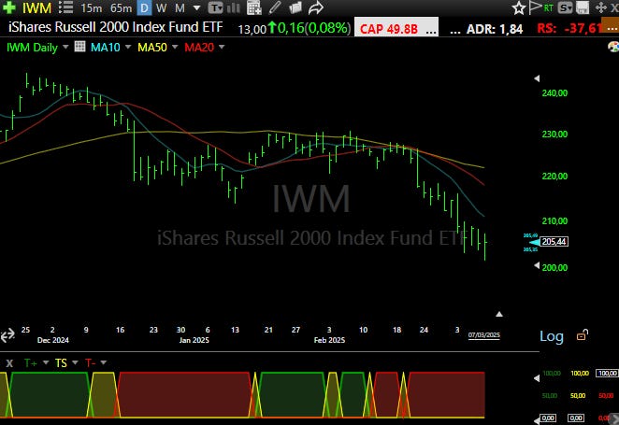Click the 205,44 current price tag
Viewport: 619px width, 425px height.
pos(554,241)
